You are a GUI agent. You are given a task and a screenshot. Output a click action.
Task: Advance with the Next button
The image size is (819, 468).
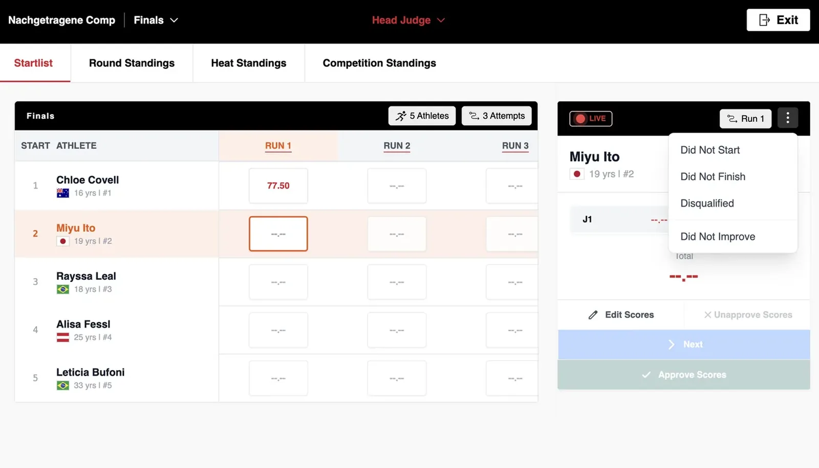[x=684, y=344]
